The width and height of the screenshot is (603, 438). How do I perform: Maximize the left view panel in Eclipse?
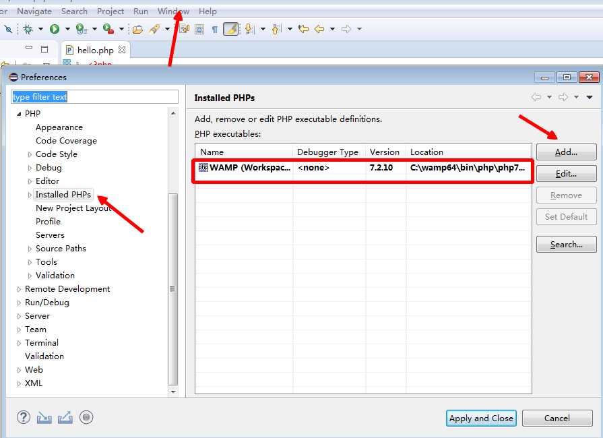44,49
